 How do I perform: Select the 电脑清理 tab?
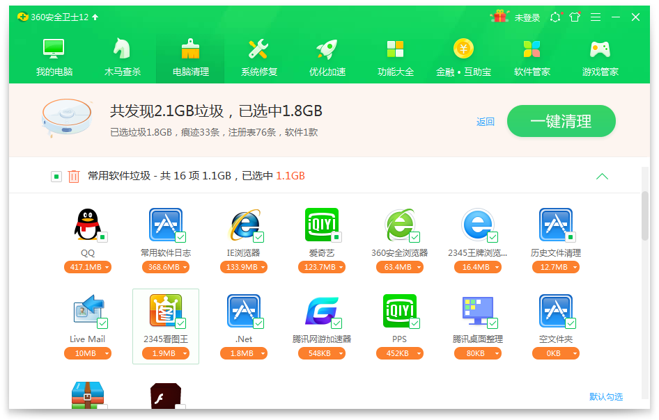[190, 58]
